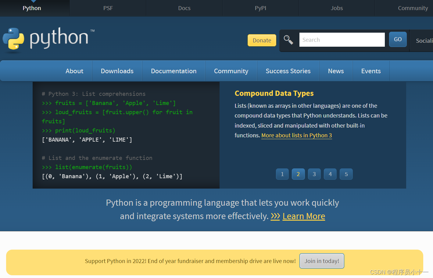Open the Community item in main navigation
The width and height of the screenshot is (433, 278).
point(231,71)
